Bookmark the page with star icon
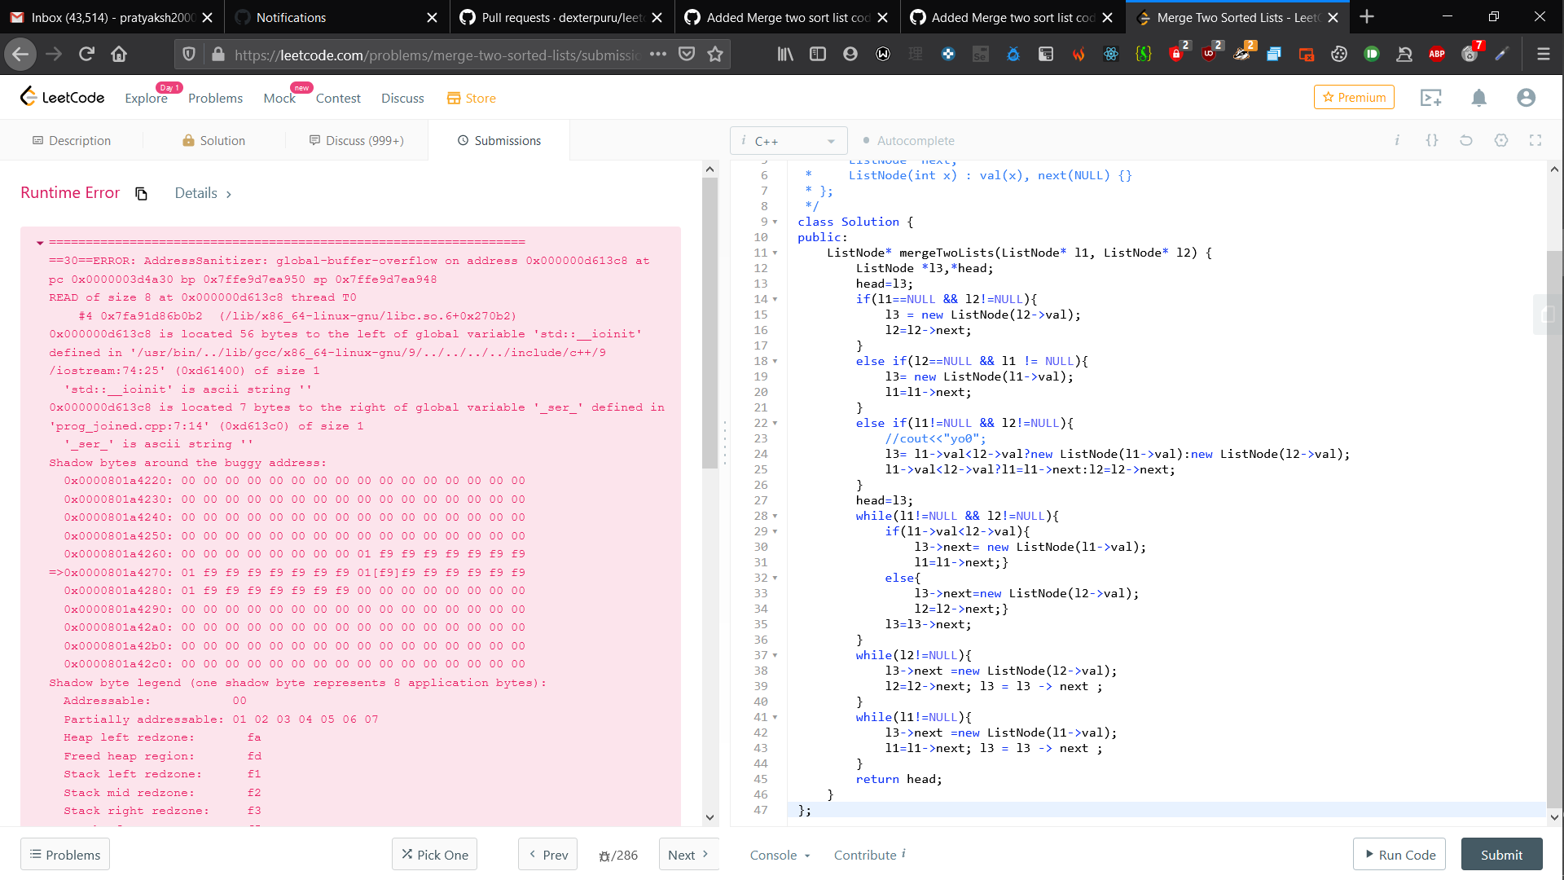 715,54
